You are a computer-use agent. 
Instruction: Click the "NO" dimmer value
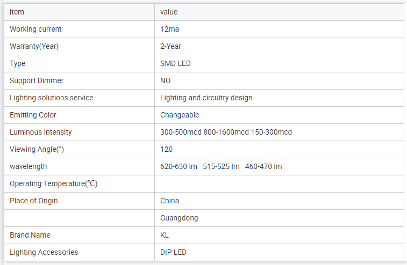[165, 80]
